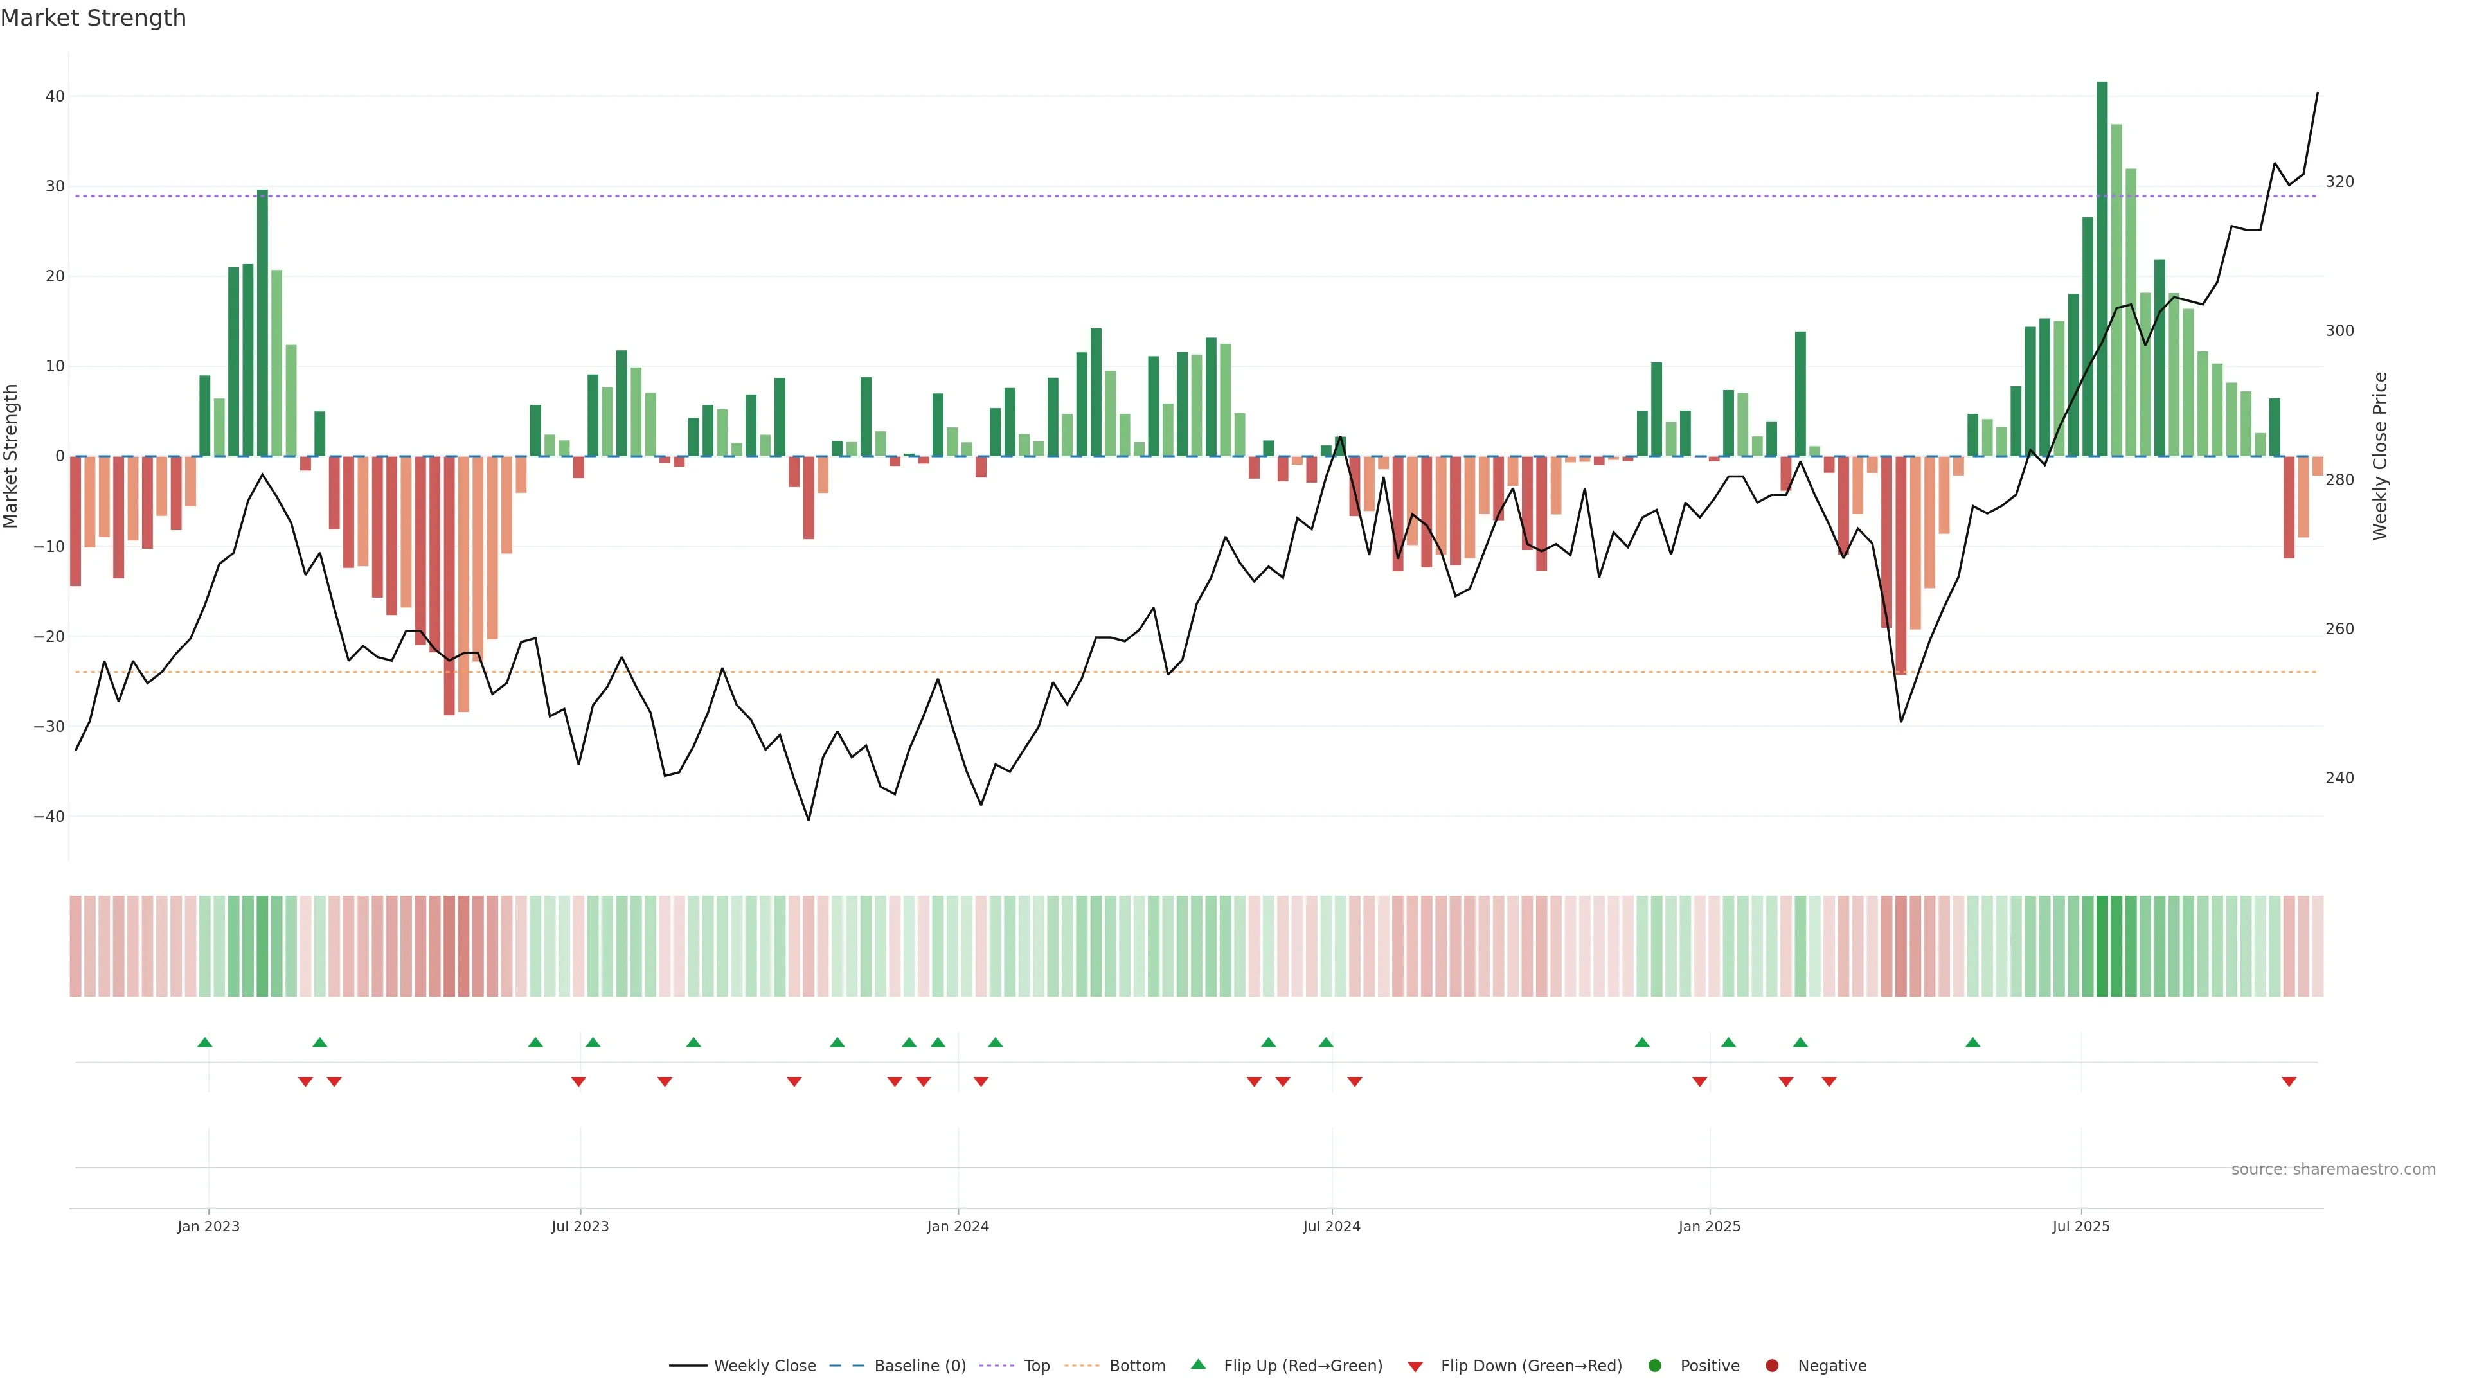Viewport: 2468px width, 1388px height.
Task: Click the Flip Down red triangle legend icon
Action: coord(1415,1367)
